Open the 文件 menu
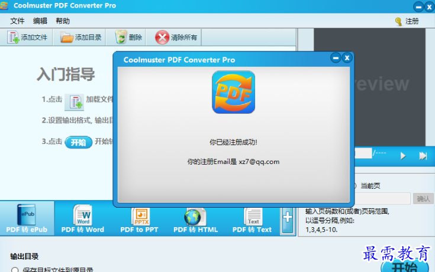The image size is (435, 272). pos(17,21)
